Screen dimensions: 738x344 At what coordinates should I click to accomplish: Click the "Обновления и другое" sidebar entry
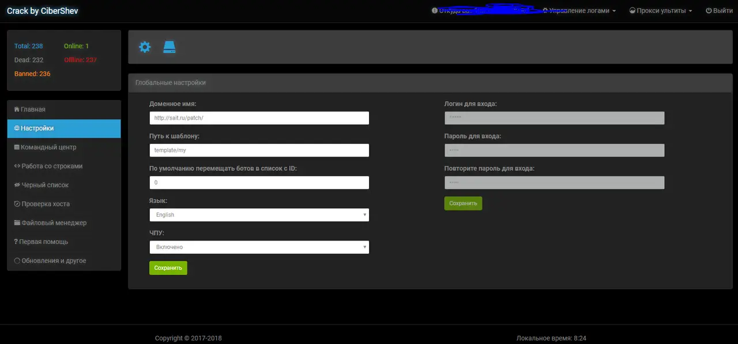pos(54,260)
